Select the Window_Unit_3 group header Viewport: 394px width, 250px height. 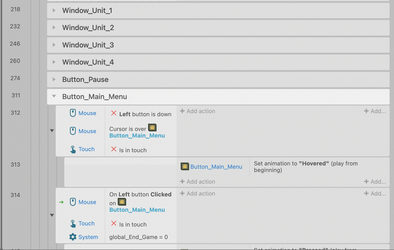pos(88,45)
